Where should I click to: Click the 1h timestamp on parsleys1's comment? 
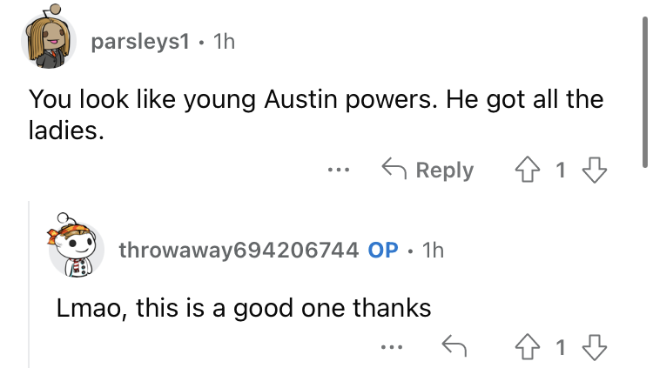pos(224,41)
